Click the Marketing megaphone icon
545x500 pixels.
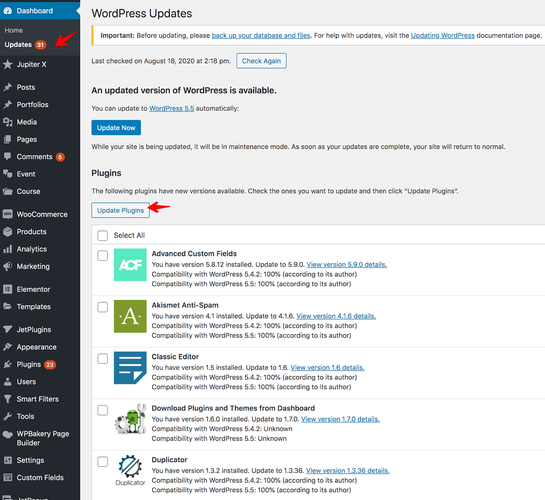tap(8, 266)
